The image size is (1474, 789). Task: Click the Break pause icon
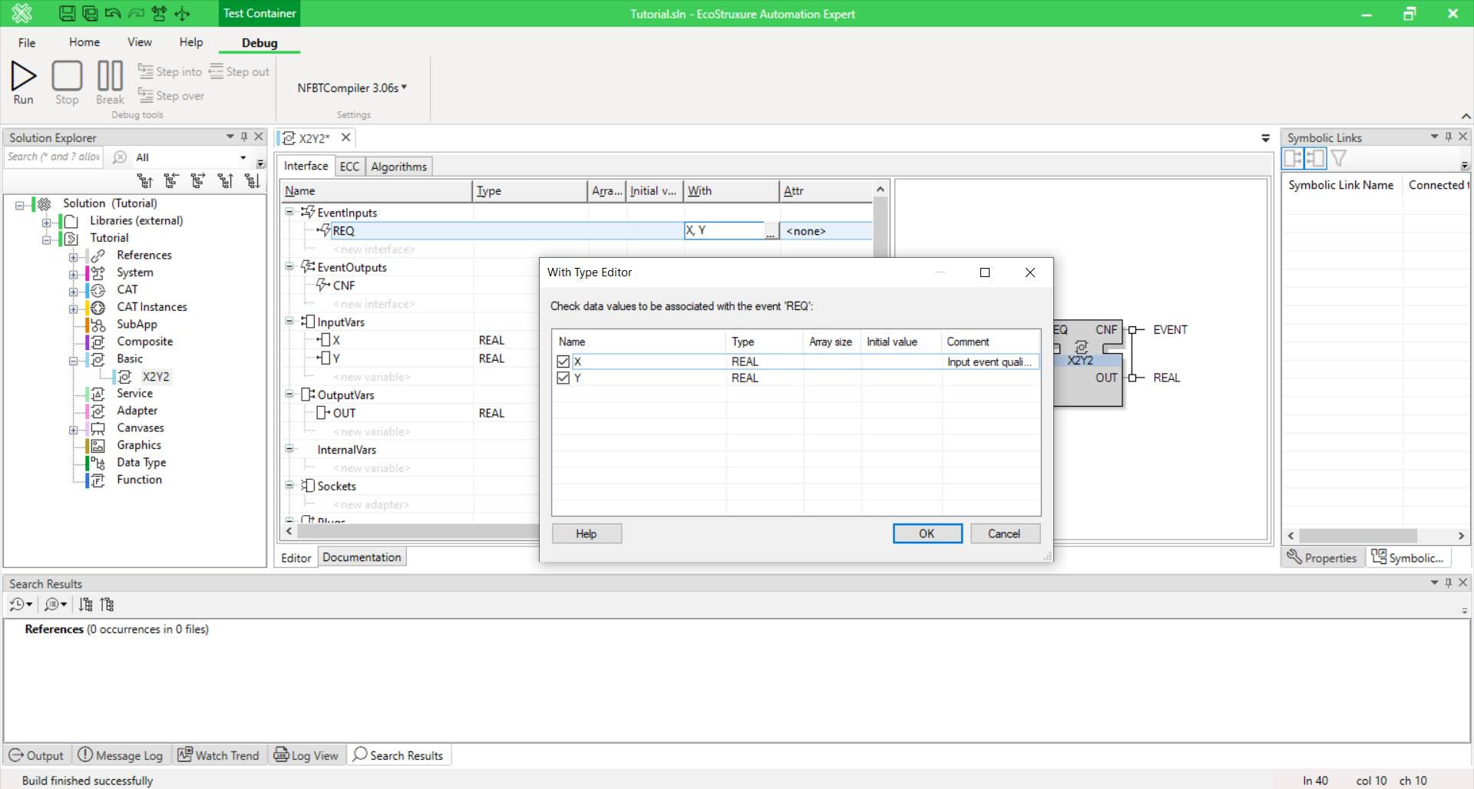pyautogui.click(x=110, y=82)
